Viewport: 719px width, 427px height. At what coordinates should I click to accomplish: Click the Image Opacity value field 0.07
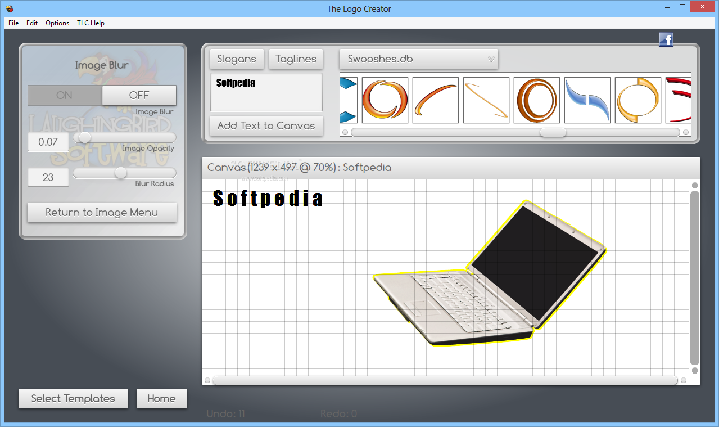[48, 142]
